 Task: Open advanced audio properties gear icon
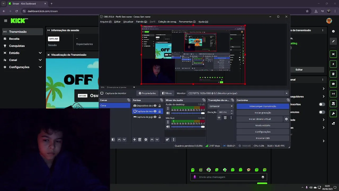pyautogui.click(x=167, y=140)
